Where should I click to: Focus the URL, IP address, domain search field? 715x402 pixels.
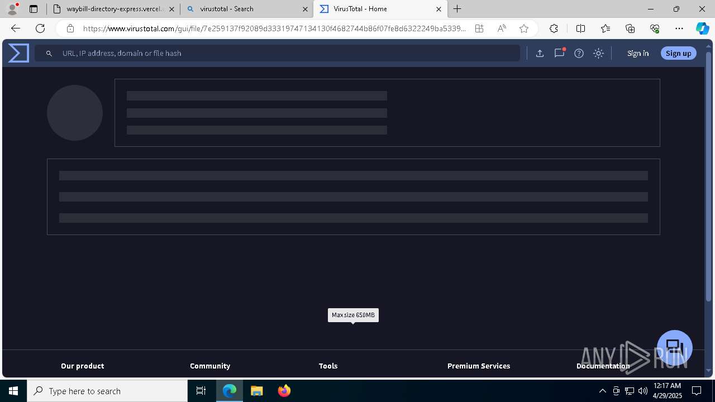(278, 53)
